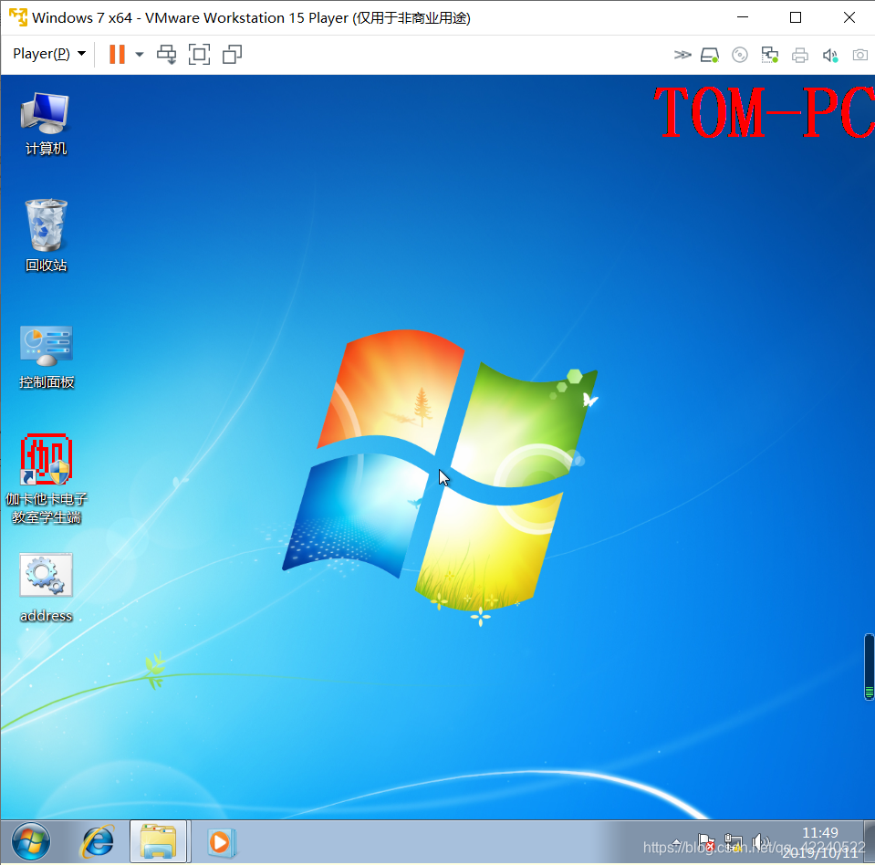Launch Windows Media Player from the taskbar

[x=221, y=841]
